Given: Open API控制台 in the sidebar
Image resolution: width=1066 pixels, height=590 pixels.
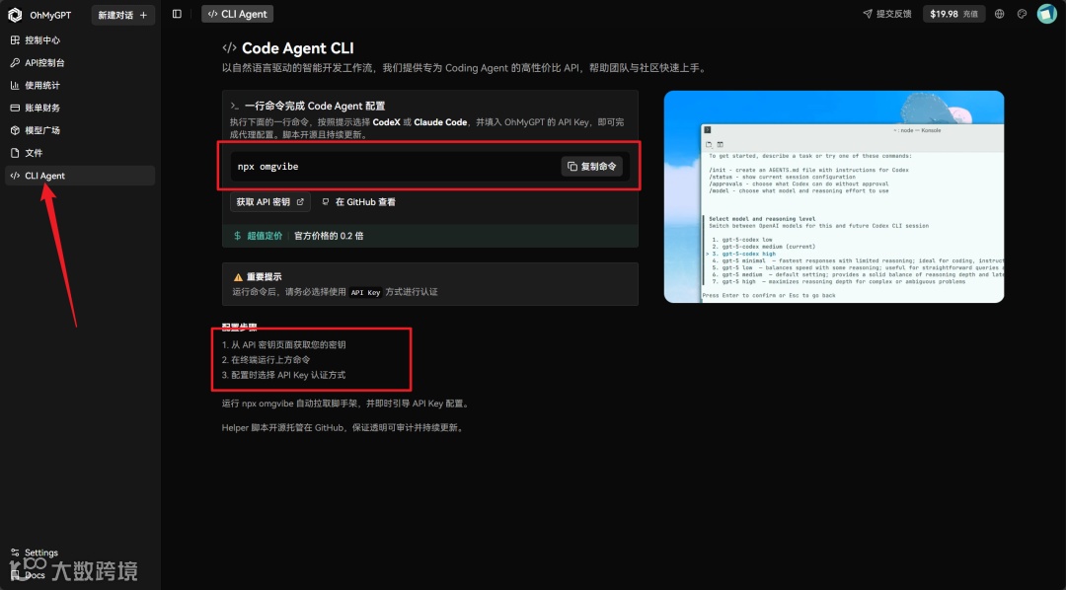Looking at the screenshot, I should click(x=80, y=62).
